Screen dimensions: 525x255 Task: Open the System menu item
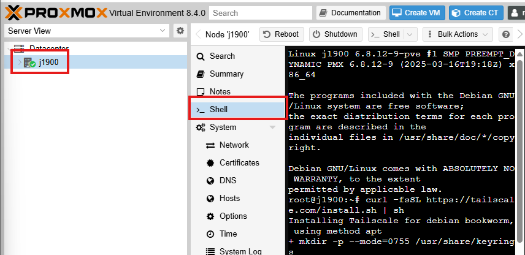[238, 127]
